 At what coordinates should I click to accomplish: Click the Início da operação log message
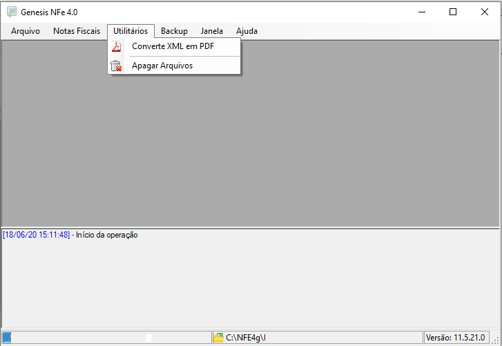(x=106, y=235)
